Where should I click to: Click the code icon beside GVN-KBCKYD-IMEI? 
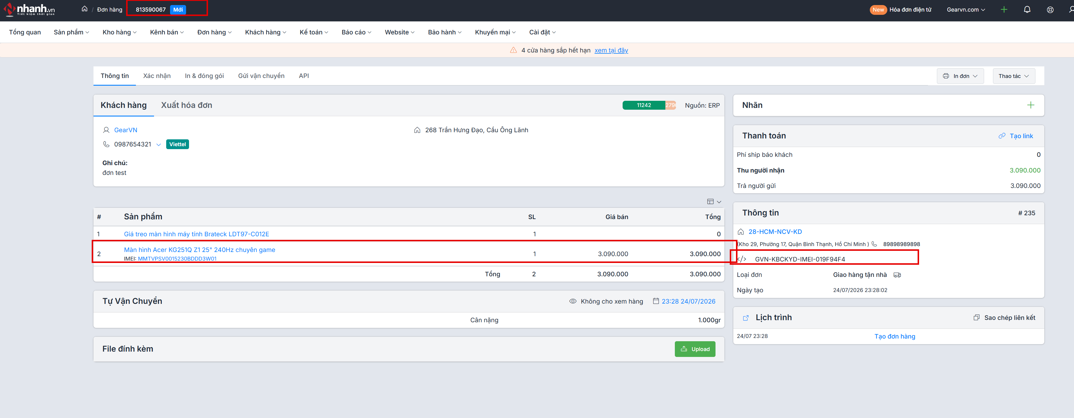742,259
